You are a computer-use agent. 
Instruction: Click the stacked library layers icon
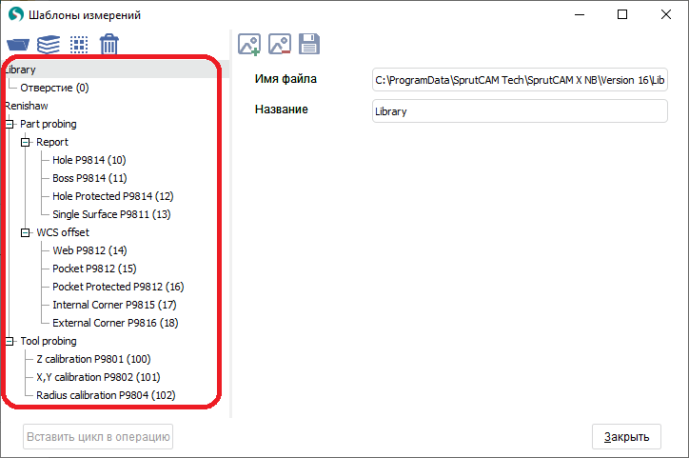49,44
